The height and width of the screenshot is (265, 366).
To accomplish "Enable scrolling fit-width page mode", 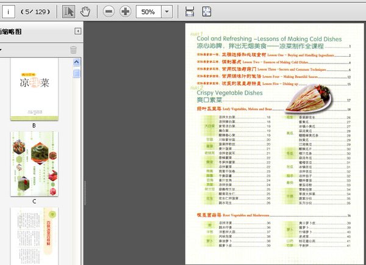I will [x=190, y=12].
